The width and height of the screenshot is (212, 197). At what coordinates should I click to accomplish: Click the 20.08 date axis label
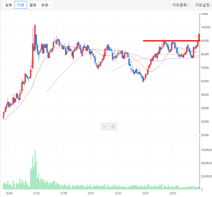tap(9, 193)
